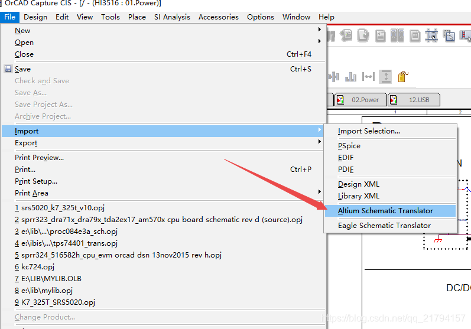The image size is (471, 329).
Task: Choose Save from the File menu
Action: click(x=164, y=69)
